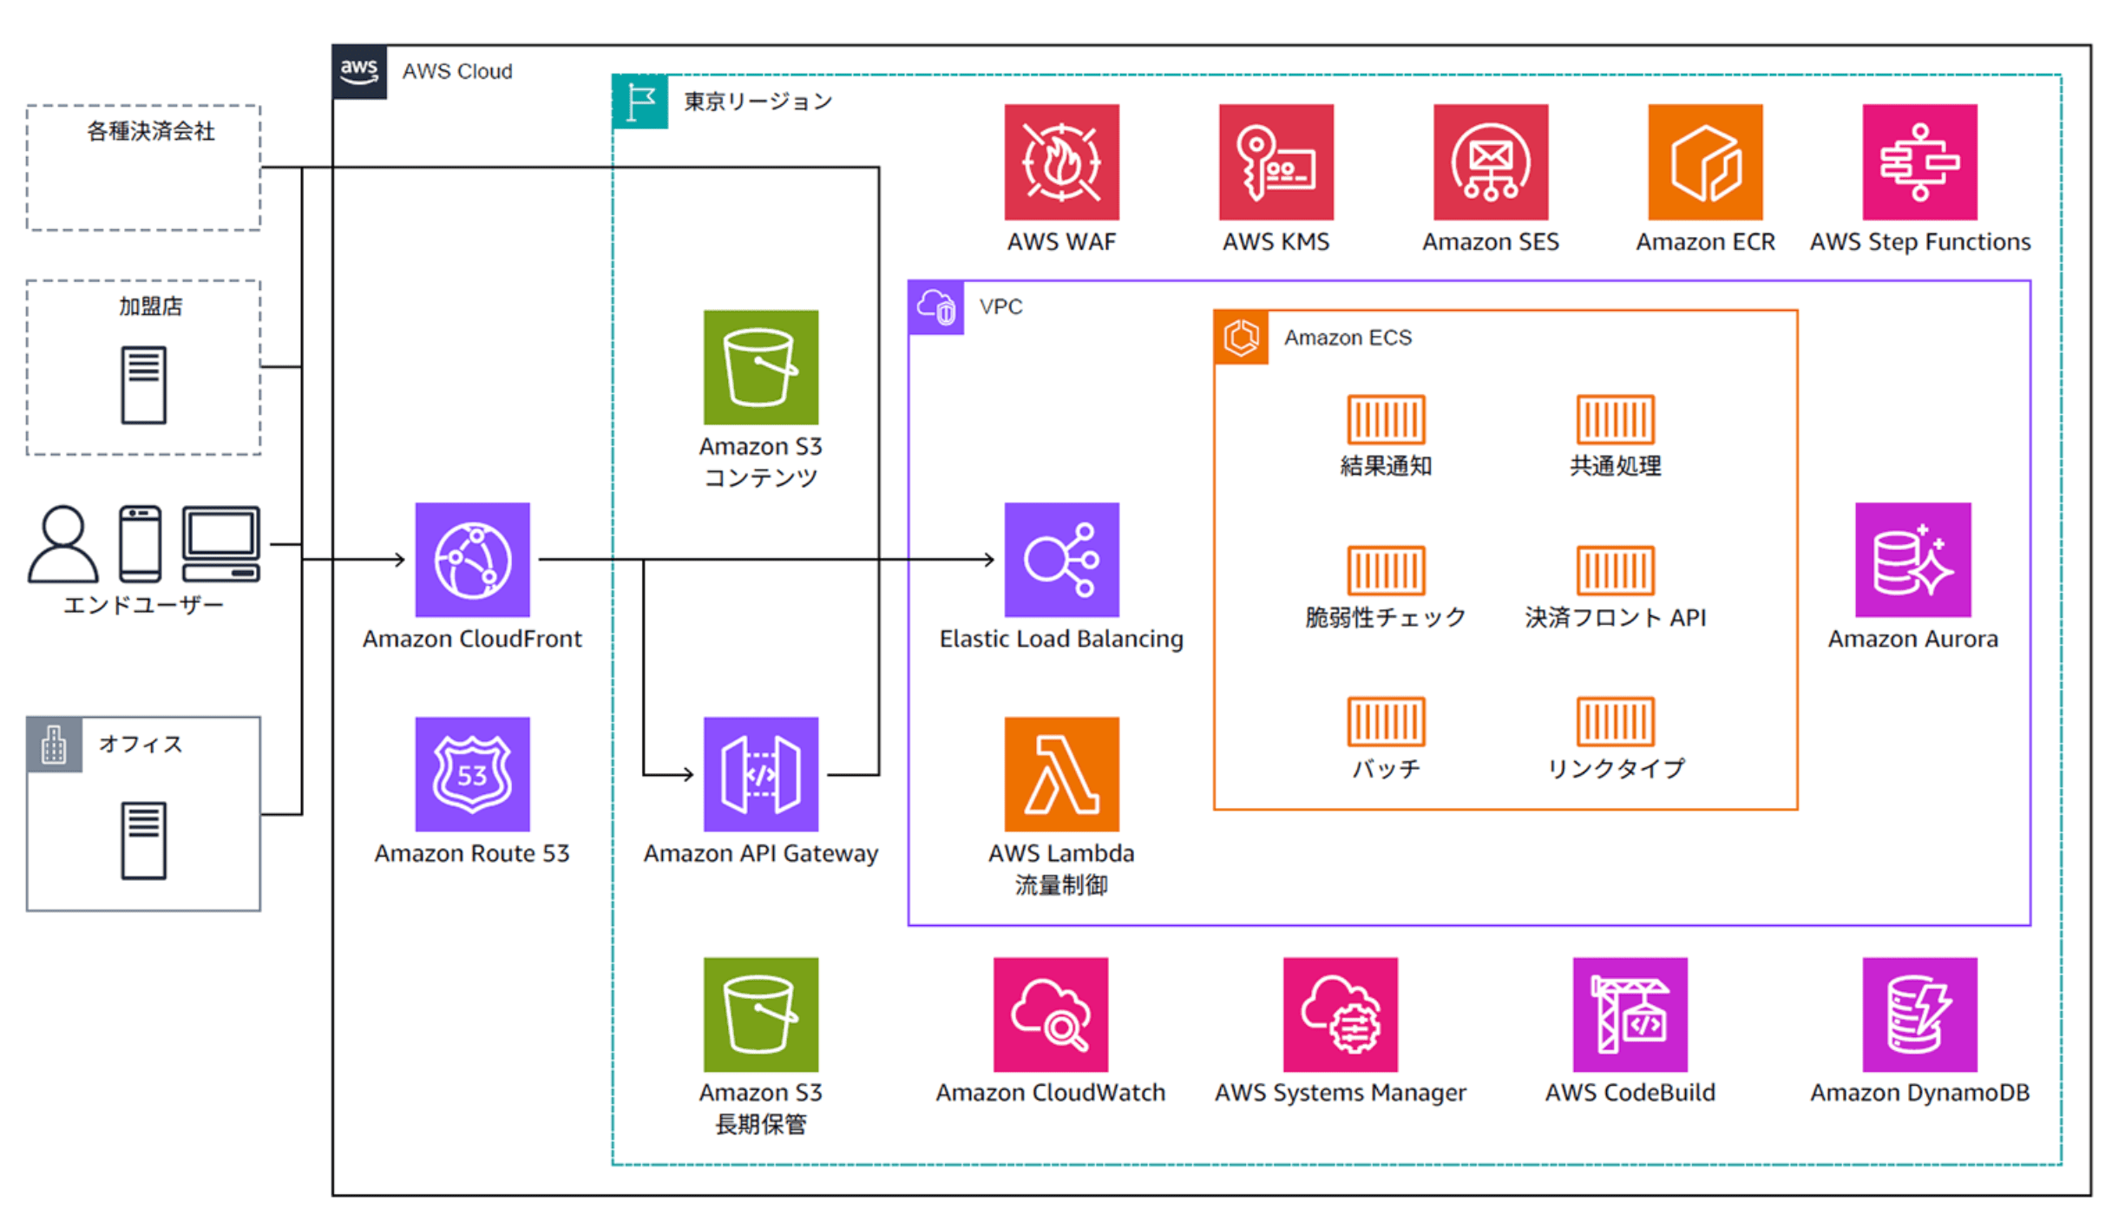Click the 脆弱性チェック container icon

(x=1386, y=570)
